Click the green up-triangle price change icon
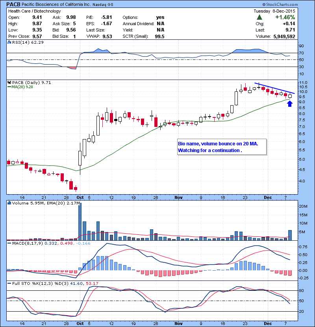315x327 pixels. 259,17
